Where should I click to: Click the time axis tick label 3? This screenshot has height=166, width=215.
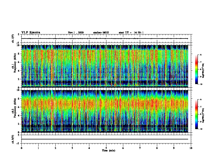(72, 148)
